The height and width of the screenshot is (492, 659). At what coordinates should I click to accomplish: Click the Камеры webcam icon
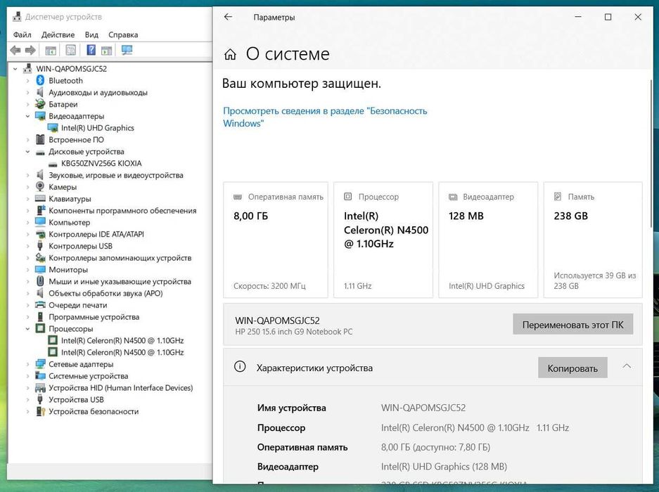tap(40, 186)
